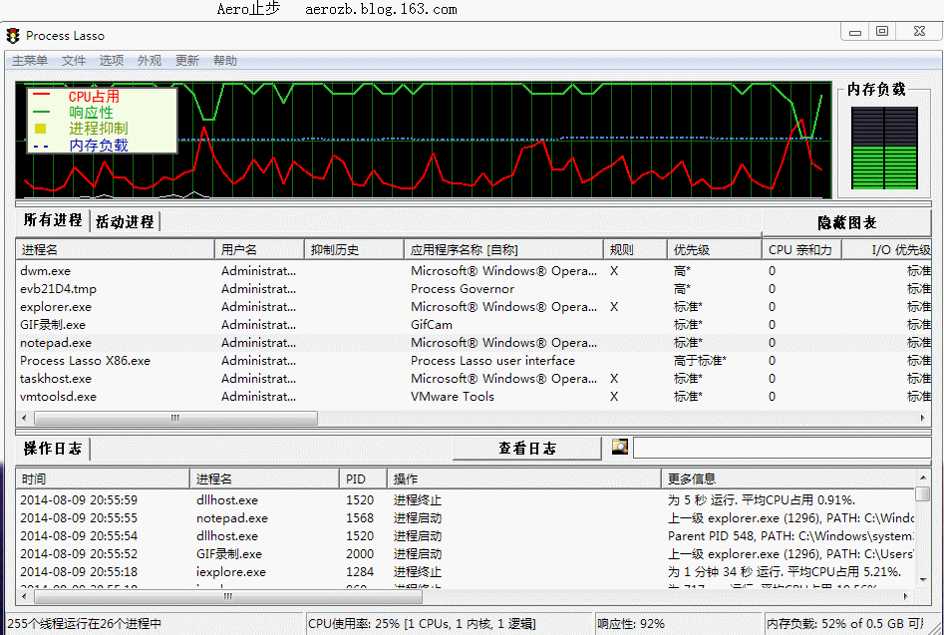
Task: Select the explorer.exe process row
Action: click(x=473, y=307)
